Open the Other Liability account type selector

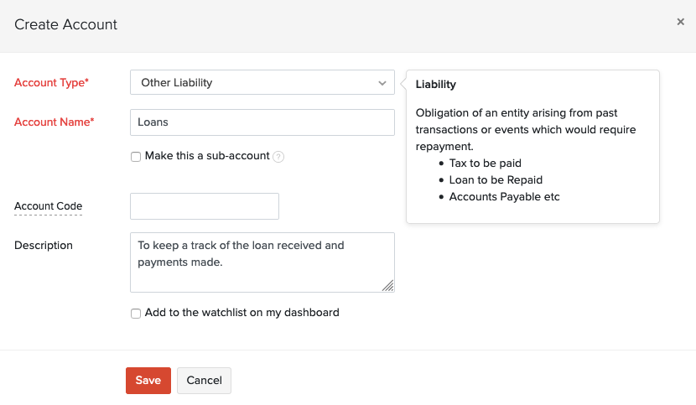click(252, 83)
